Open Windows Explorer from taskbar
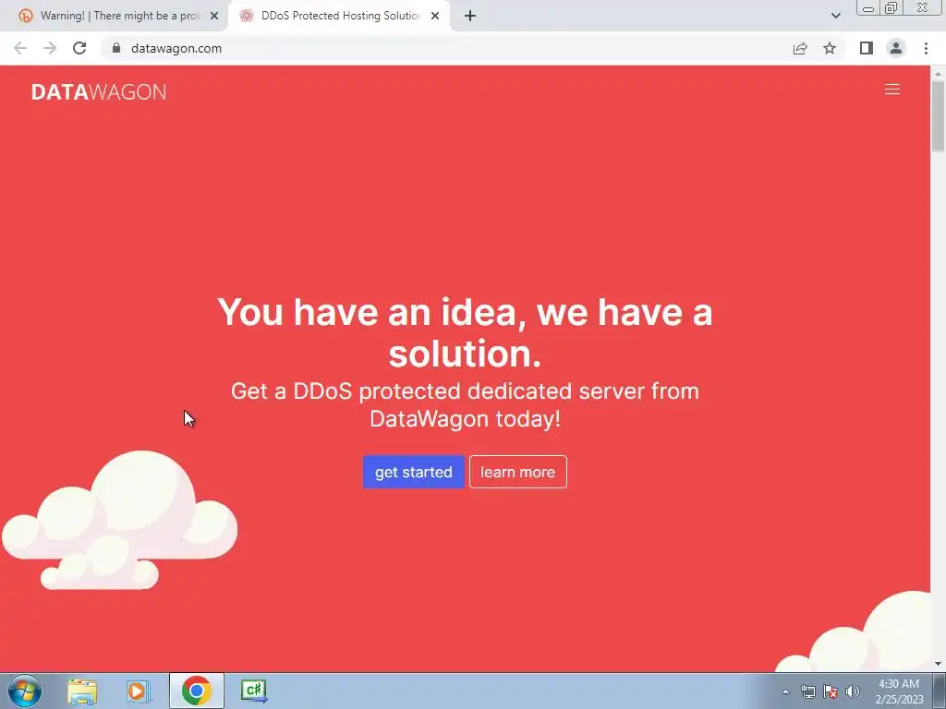 [x=82, y=691]
